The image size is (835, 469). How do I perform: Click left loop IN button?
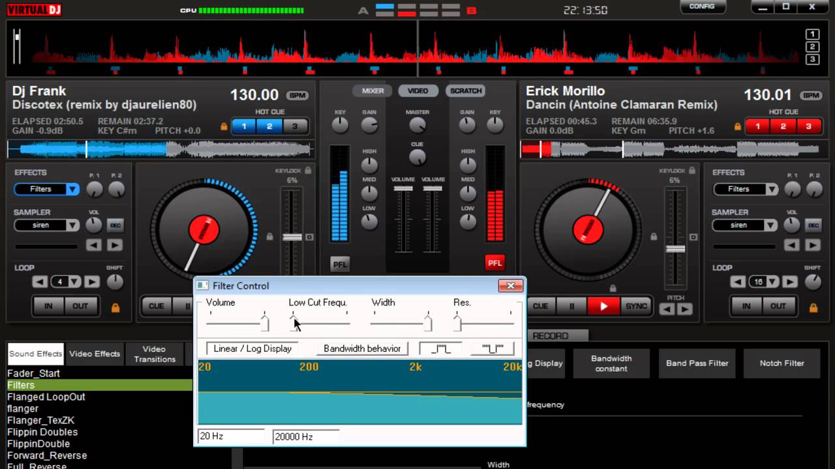tap(48, 306)
